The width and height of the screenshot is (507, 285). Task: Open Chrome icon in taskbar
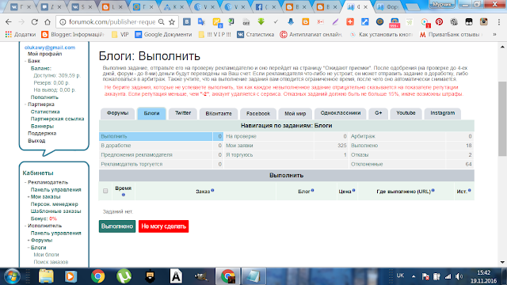pyautogui.click(x=98, y=276)
